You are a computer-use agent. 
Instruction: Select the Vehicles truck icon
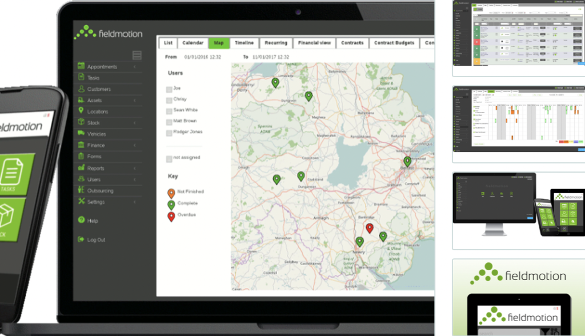coord(81,133)
